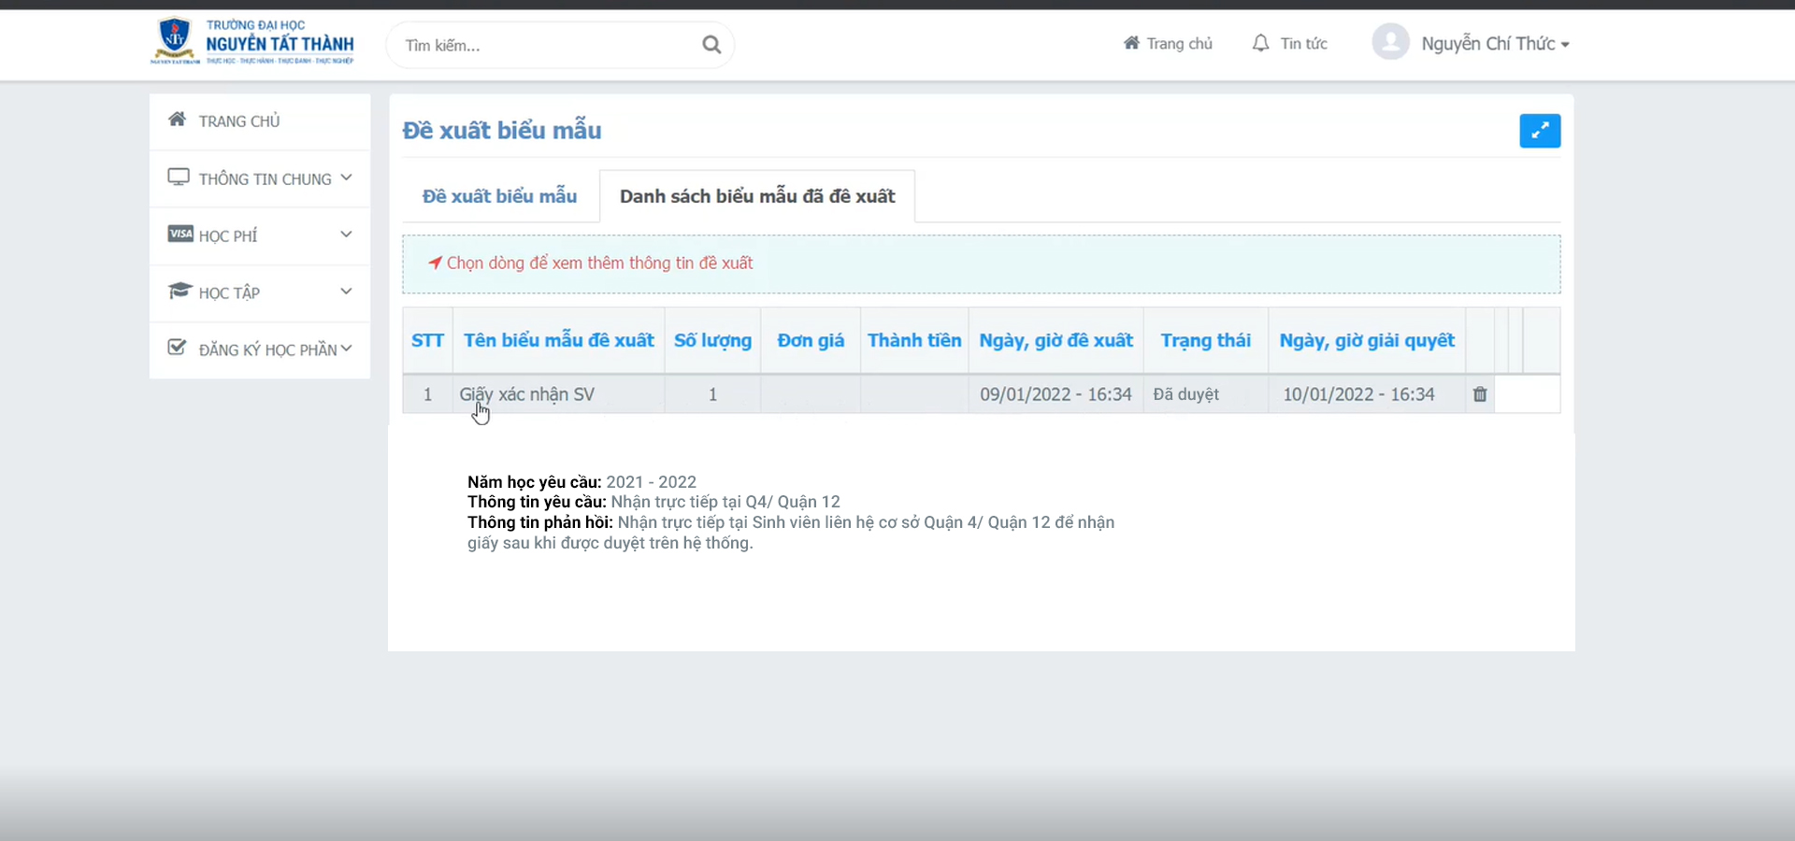This screenshot has height=841, width=1795.
Task: Click the graduation cap Học tập icon
Action: click(179, 292)
